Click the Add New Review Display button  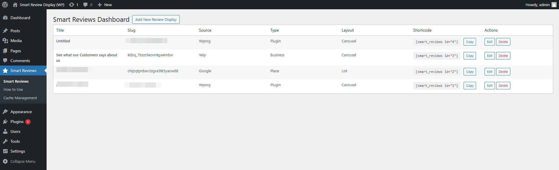pos(156,19)
